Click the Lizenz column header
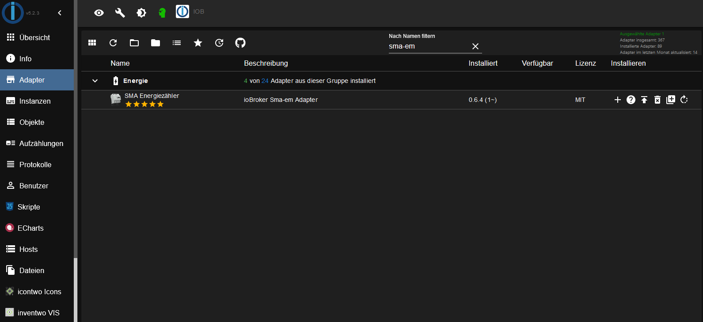Viewport: 703px width, 322px height. pos(585,63)
